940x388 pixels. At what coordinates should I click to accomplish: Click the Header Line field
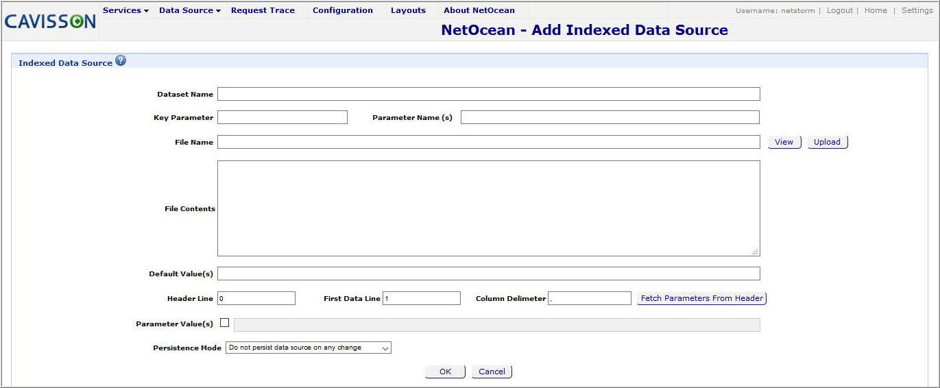(256, 298)
